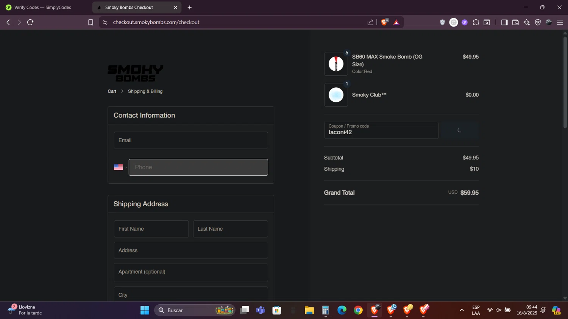Focus the Phone field
The width and height of the screenshot is (568, 319).
click(x=198, y=167)
